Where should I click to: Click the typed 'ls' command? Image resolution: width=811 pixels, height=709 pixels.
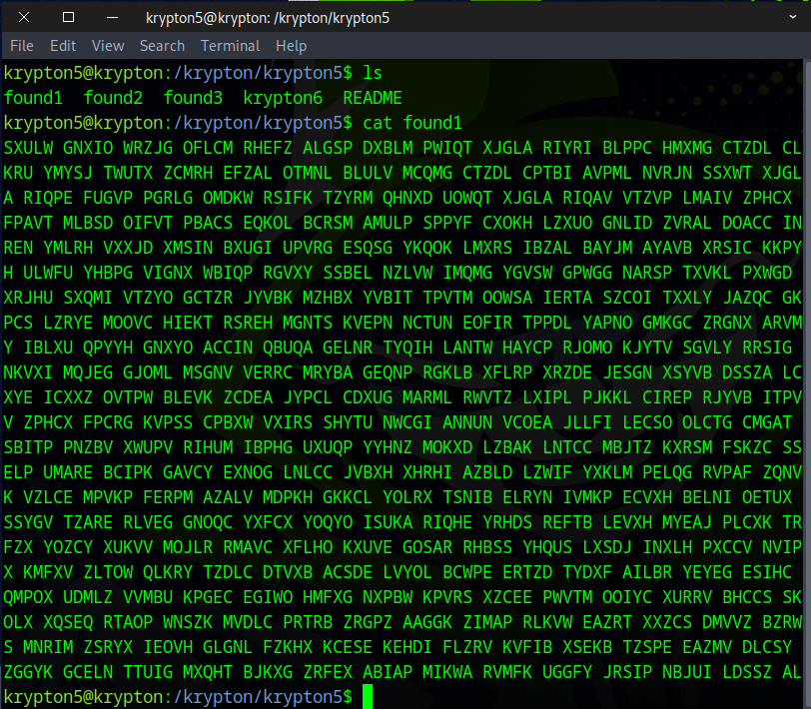pos(373,73)
